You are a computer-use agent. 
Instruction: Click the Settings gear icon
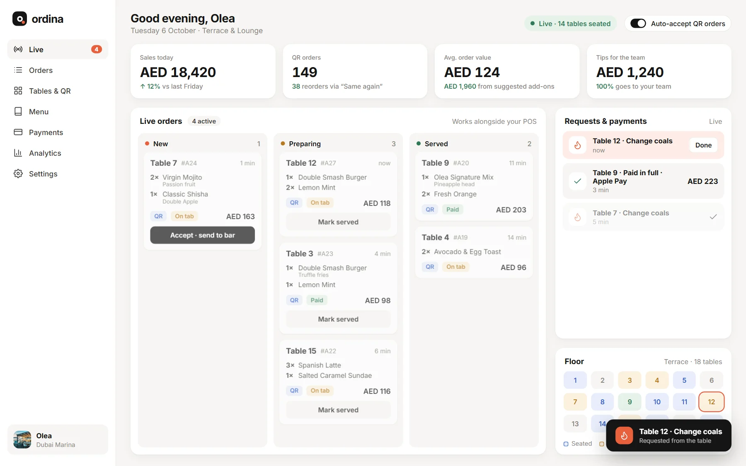[18, 174]
